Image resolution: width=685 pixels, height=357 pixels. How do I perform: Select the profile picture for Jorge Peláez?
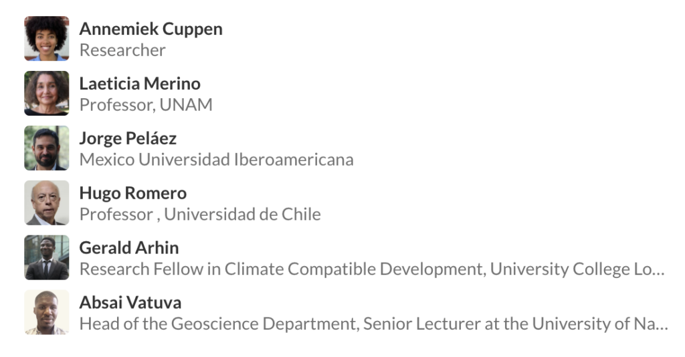pos(47,148)
